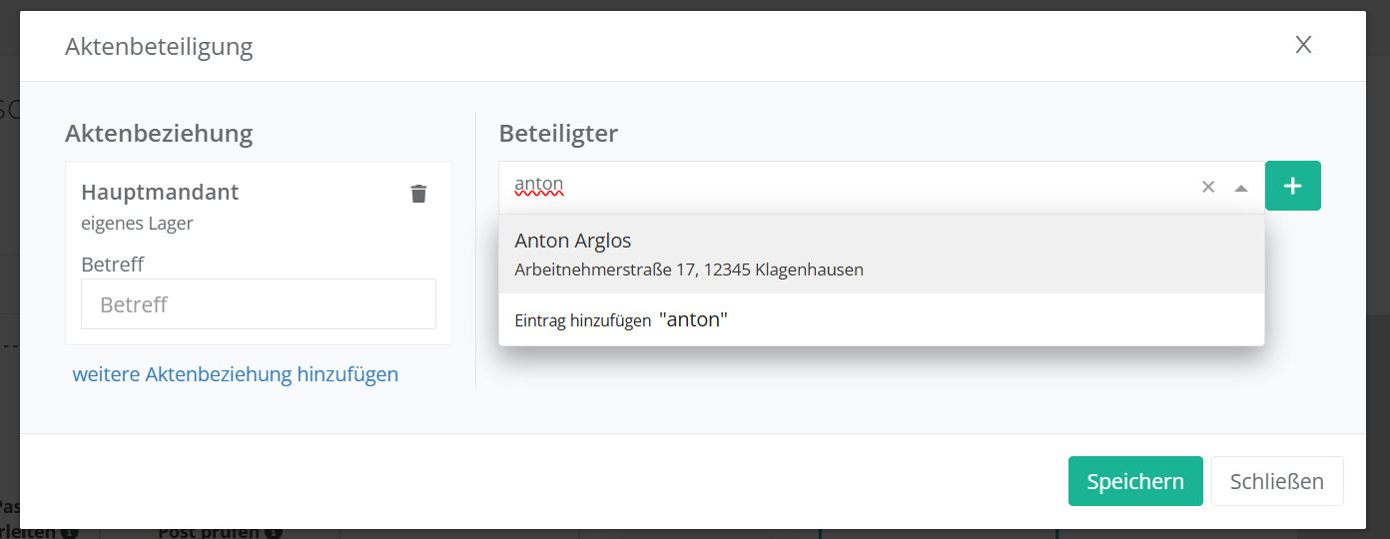This screenshot has height=539, width=1390.
Task: Click the Beteiligter section heading
Action: (558, 133)
